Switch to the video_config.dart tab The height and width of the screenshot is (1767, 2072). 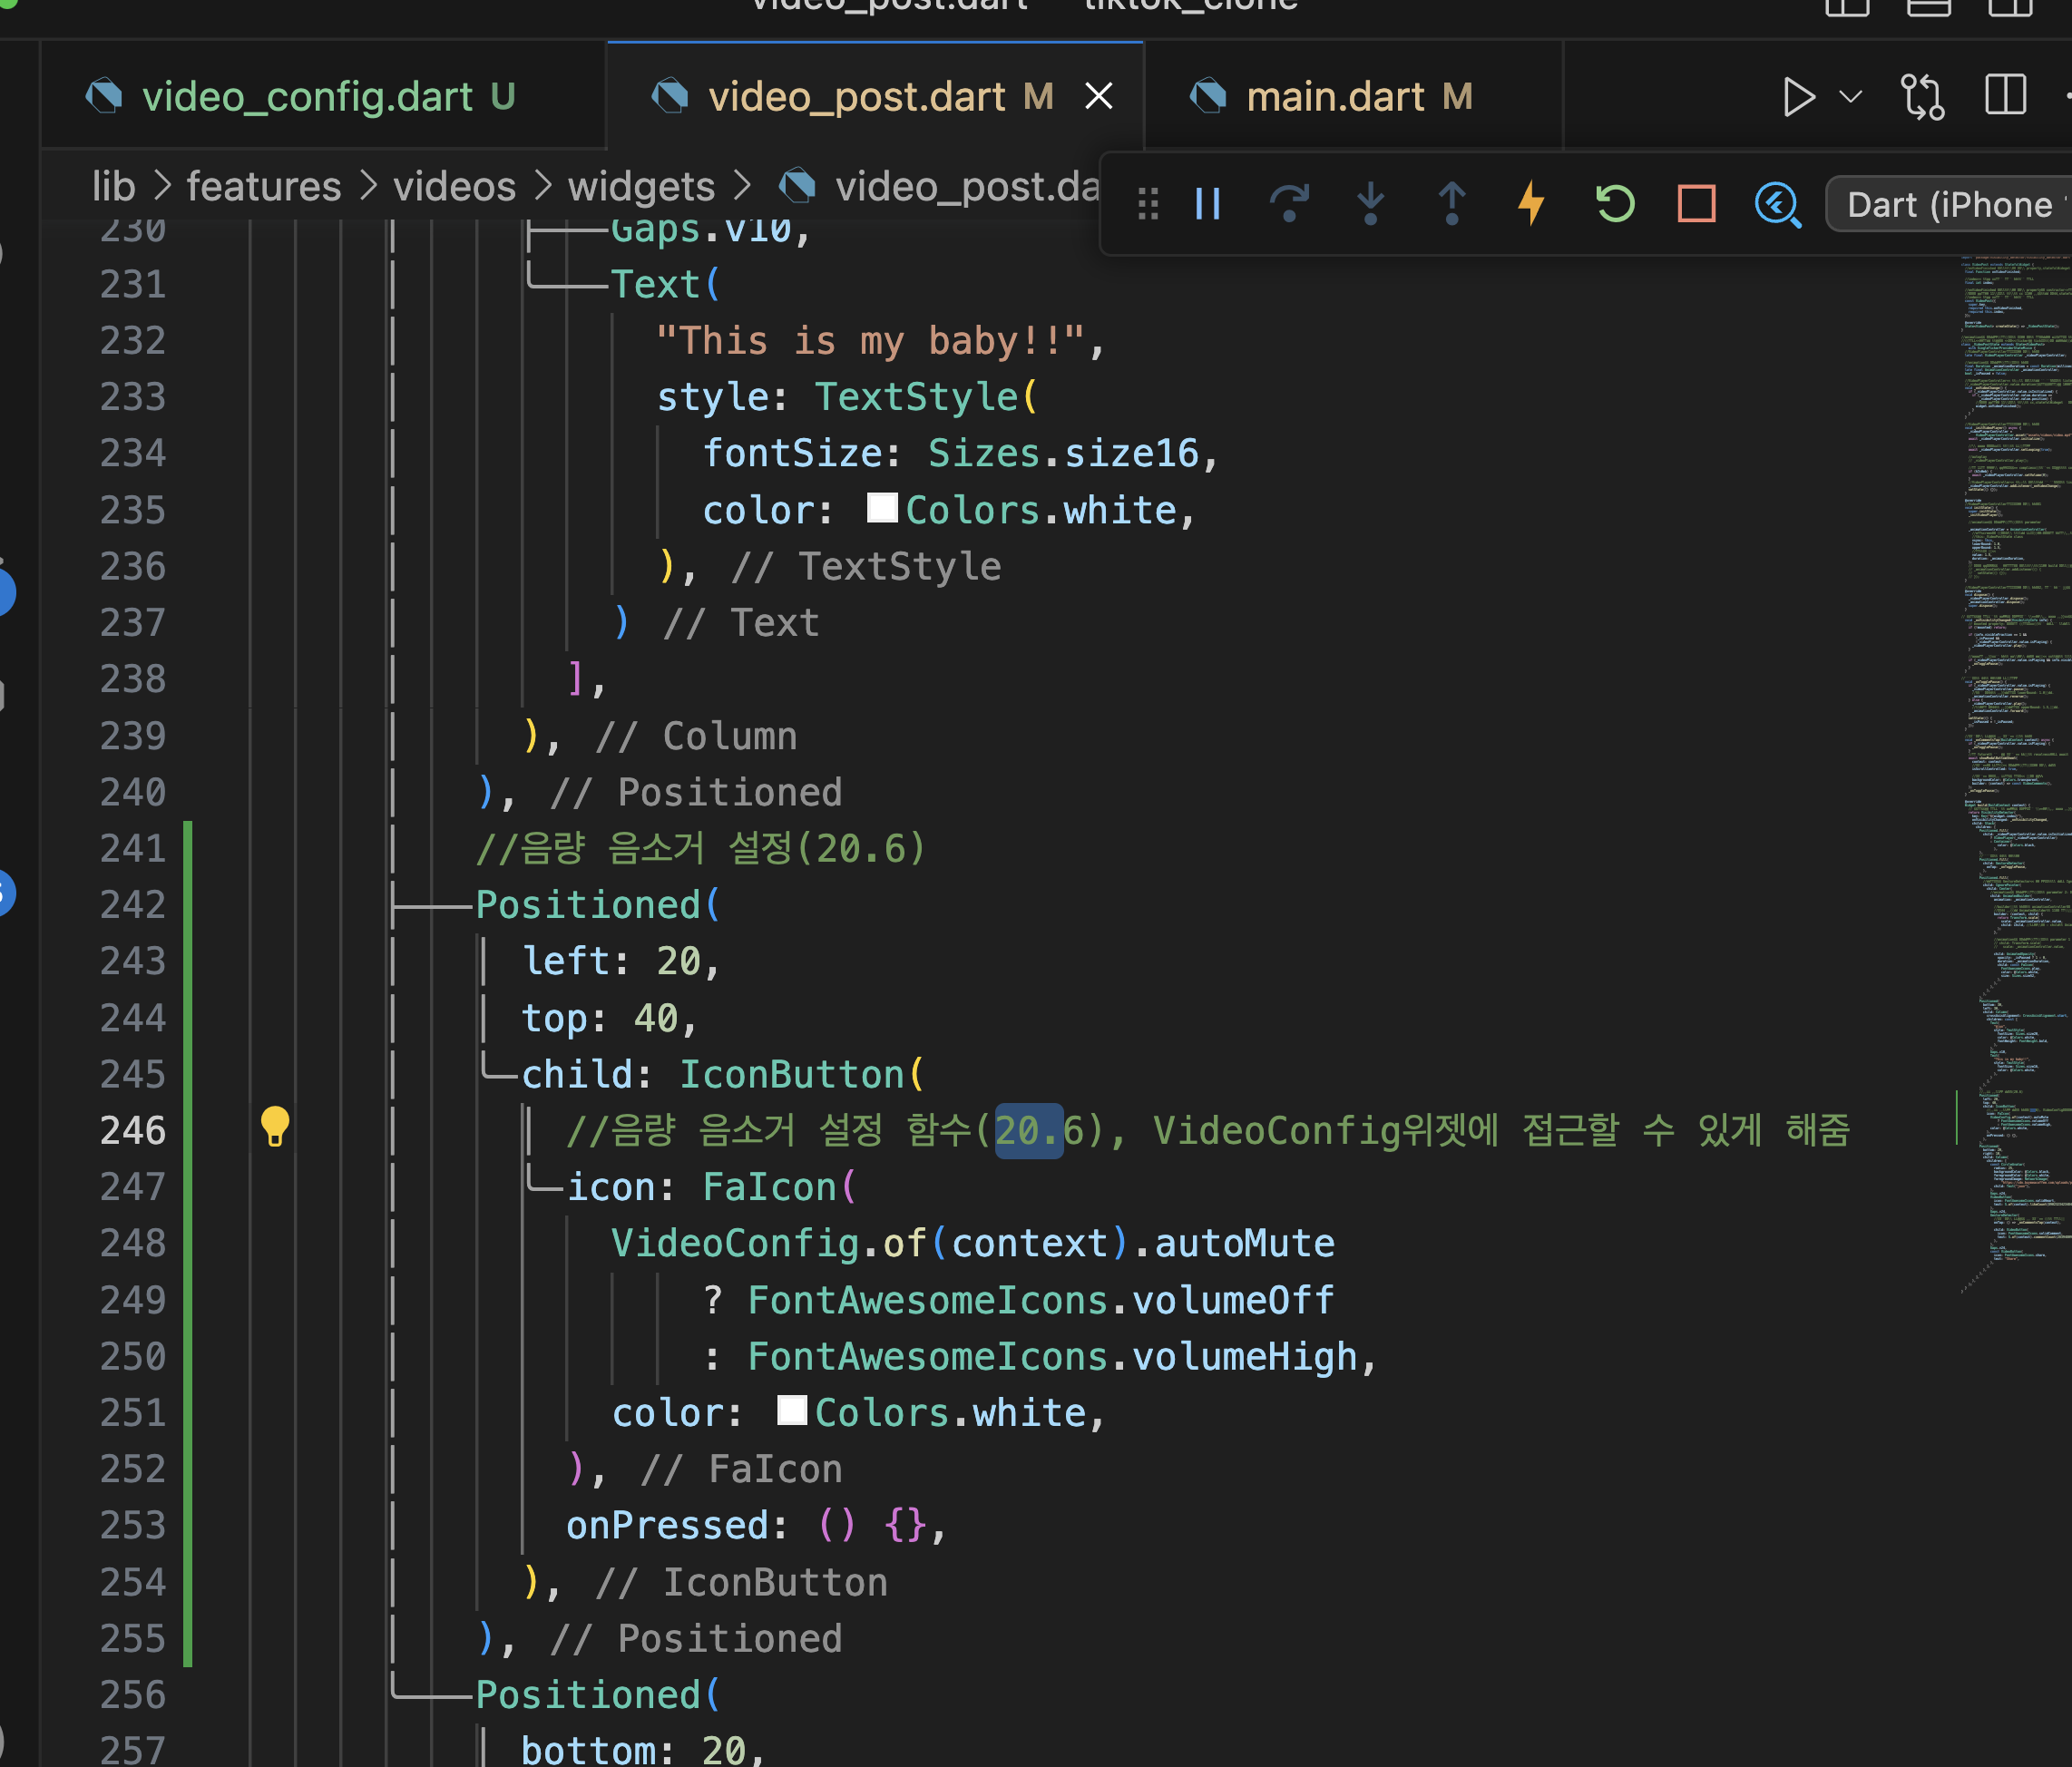307,97
